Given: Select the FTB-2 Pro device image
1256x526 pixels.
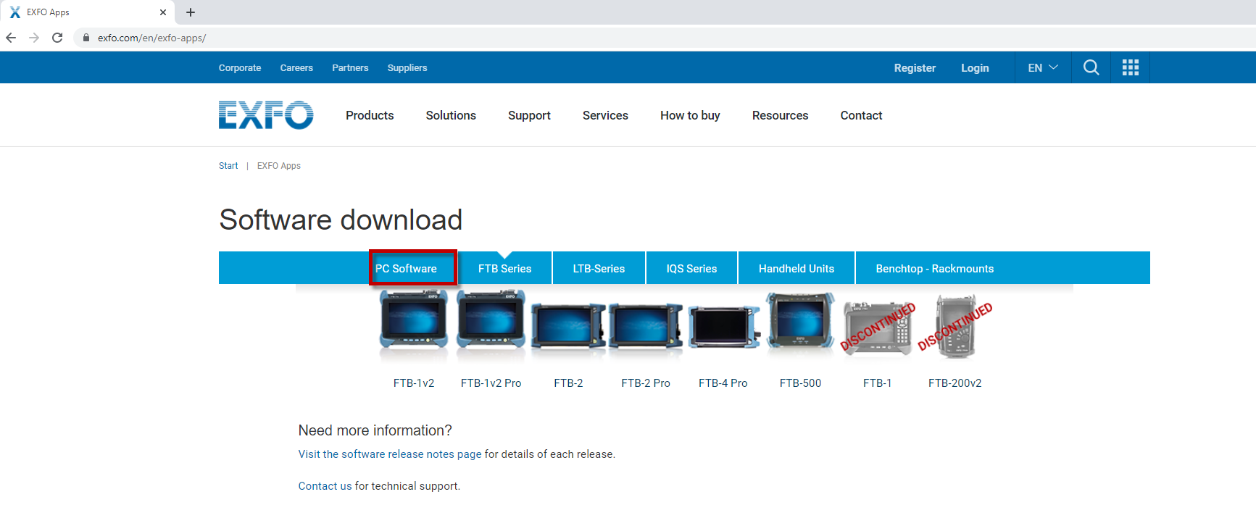Looking at the screenshot, I should pyautogui.click(x=646, y=326).
